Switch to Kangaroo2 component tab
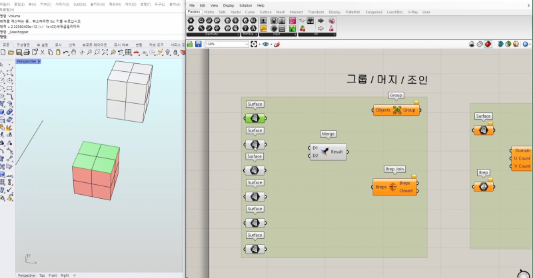The height and width of the screenshot is (278, 533). click(374, 12)
